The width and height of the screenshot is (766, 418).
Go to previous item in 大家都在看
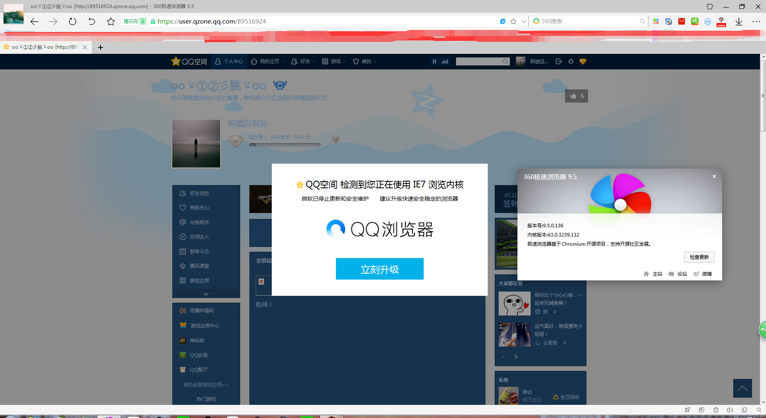pyautogui.click(x=503, y=357)
